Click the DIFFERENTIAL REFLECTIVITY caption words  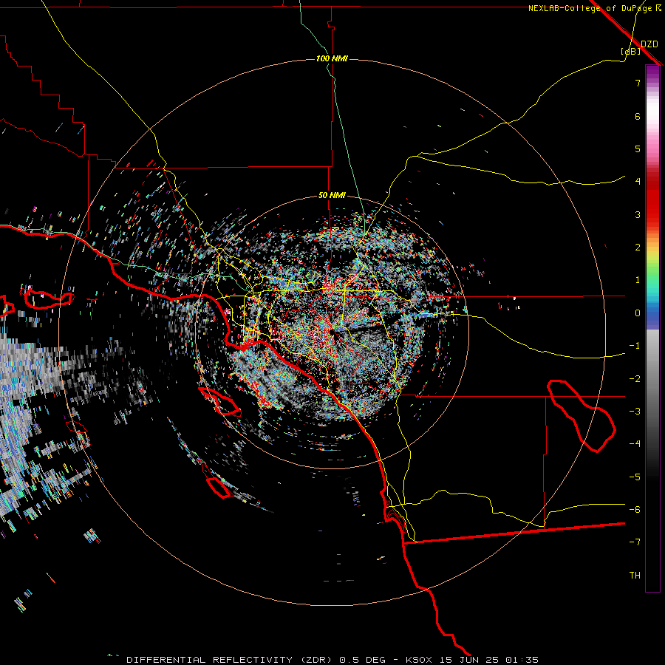click(x=210, y=660)
